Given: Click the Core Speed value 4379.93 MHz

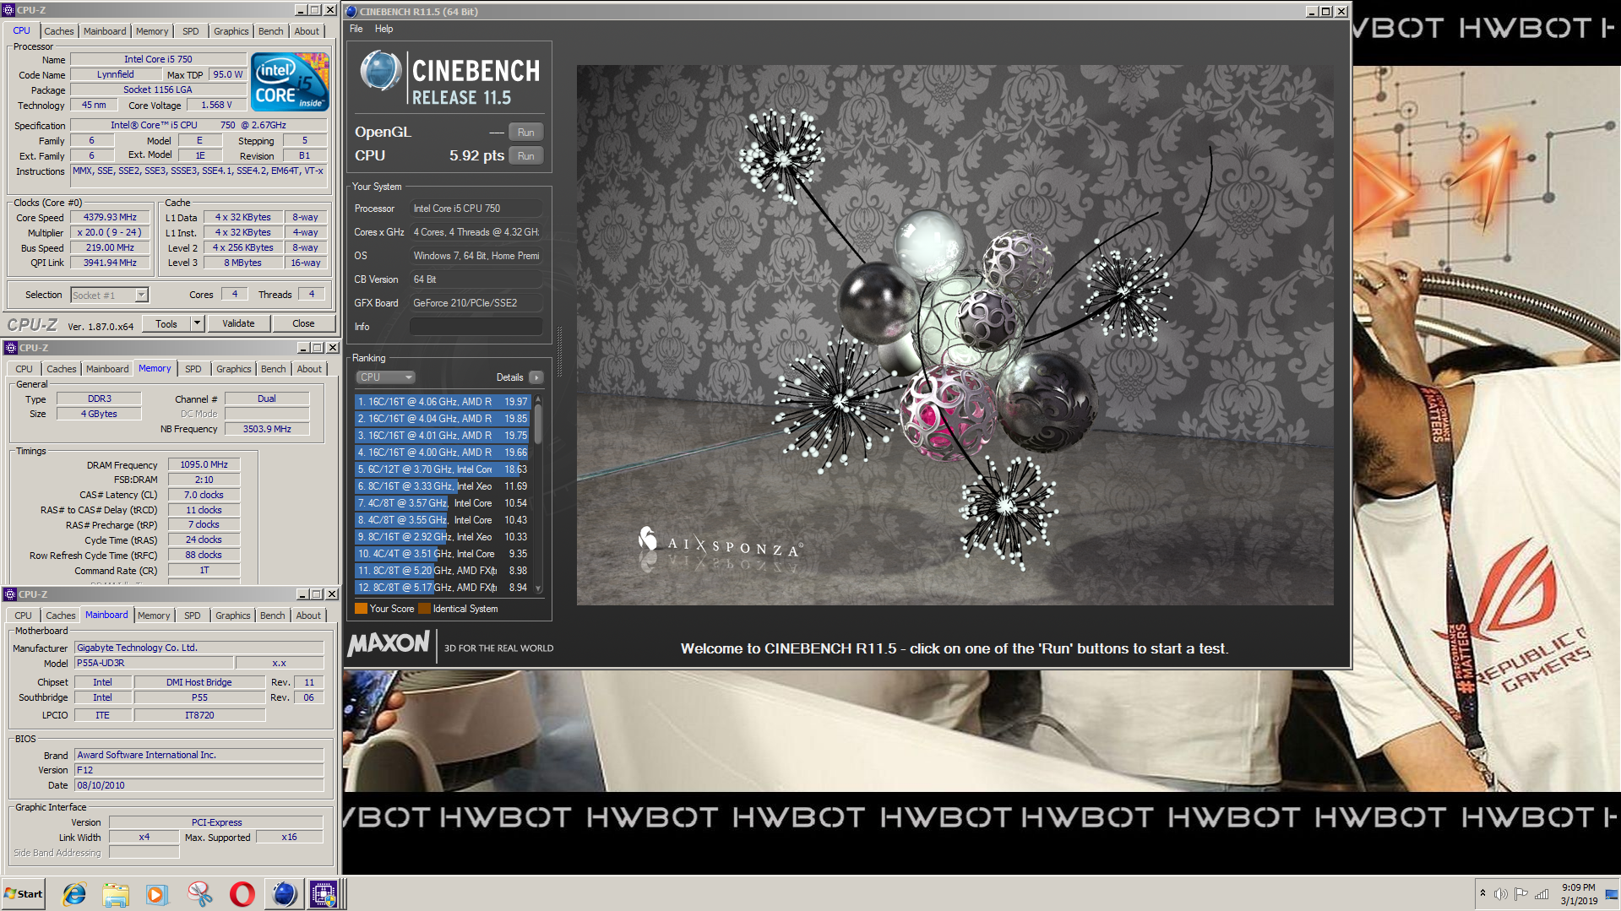Looking at the screenshot, I should [110, 218].
